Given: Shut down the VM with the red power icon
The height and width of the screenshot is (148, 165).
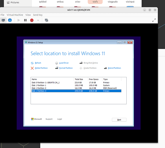Looking at the screenshot, I should point(32,20).
